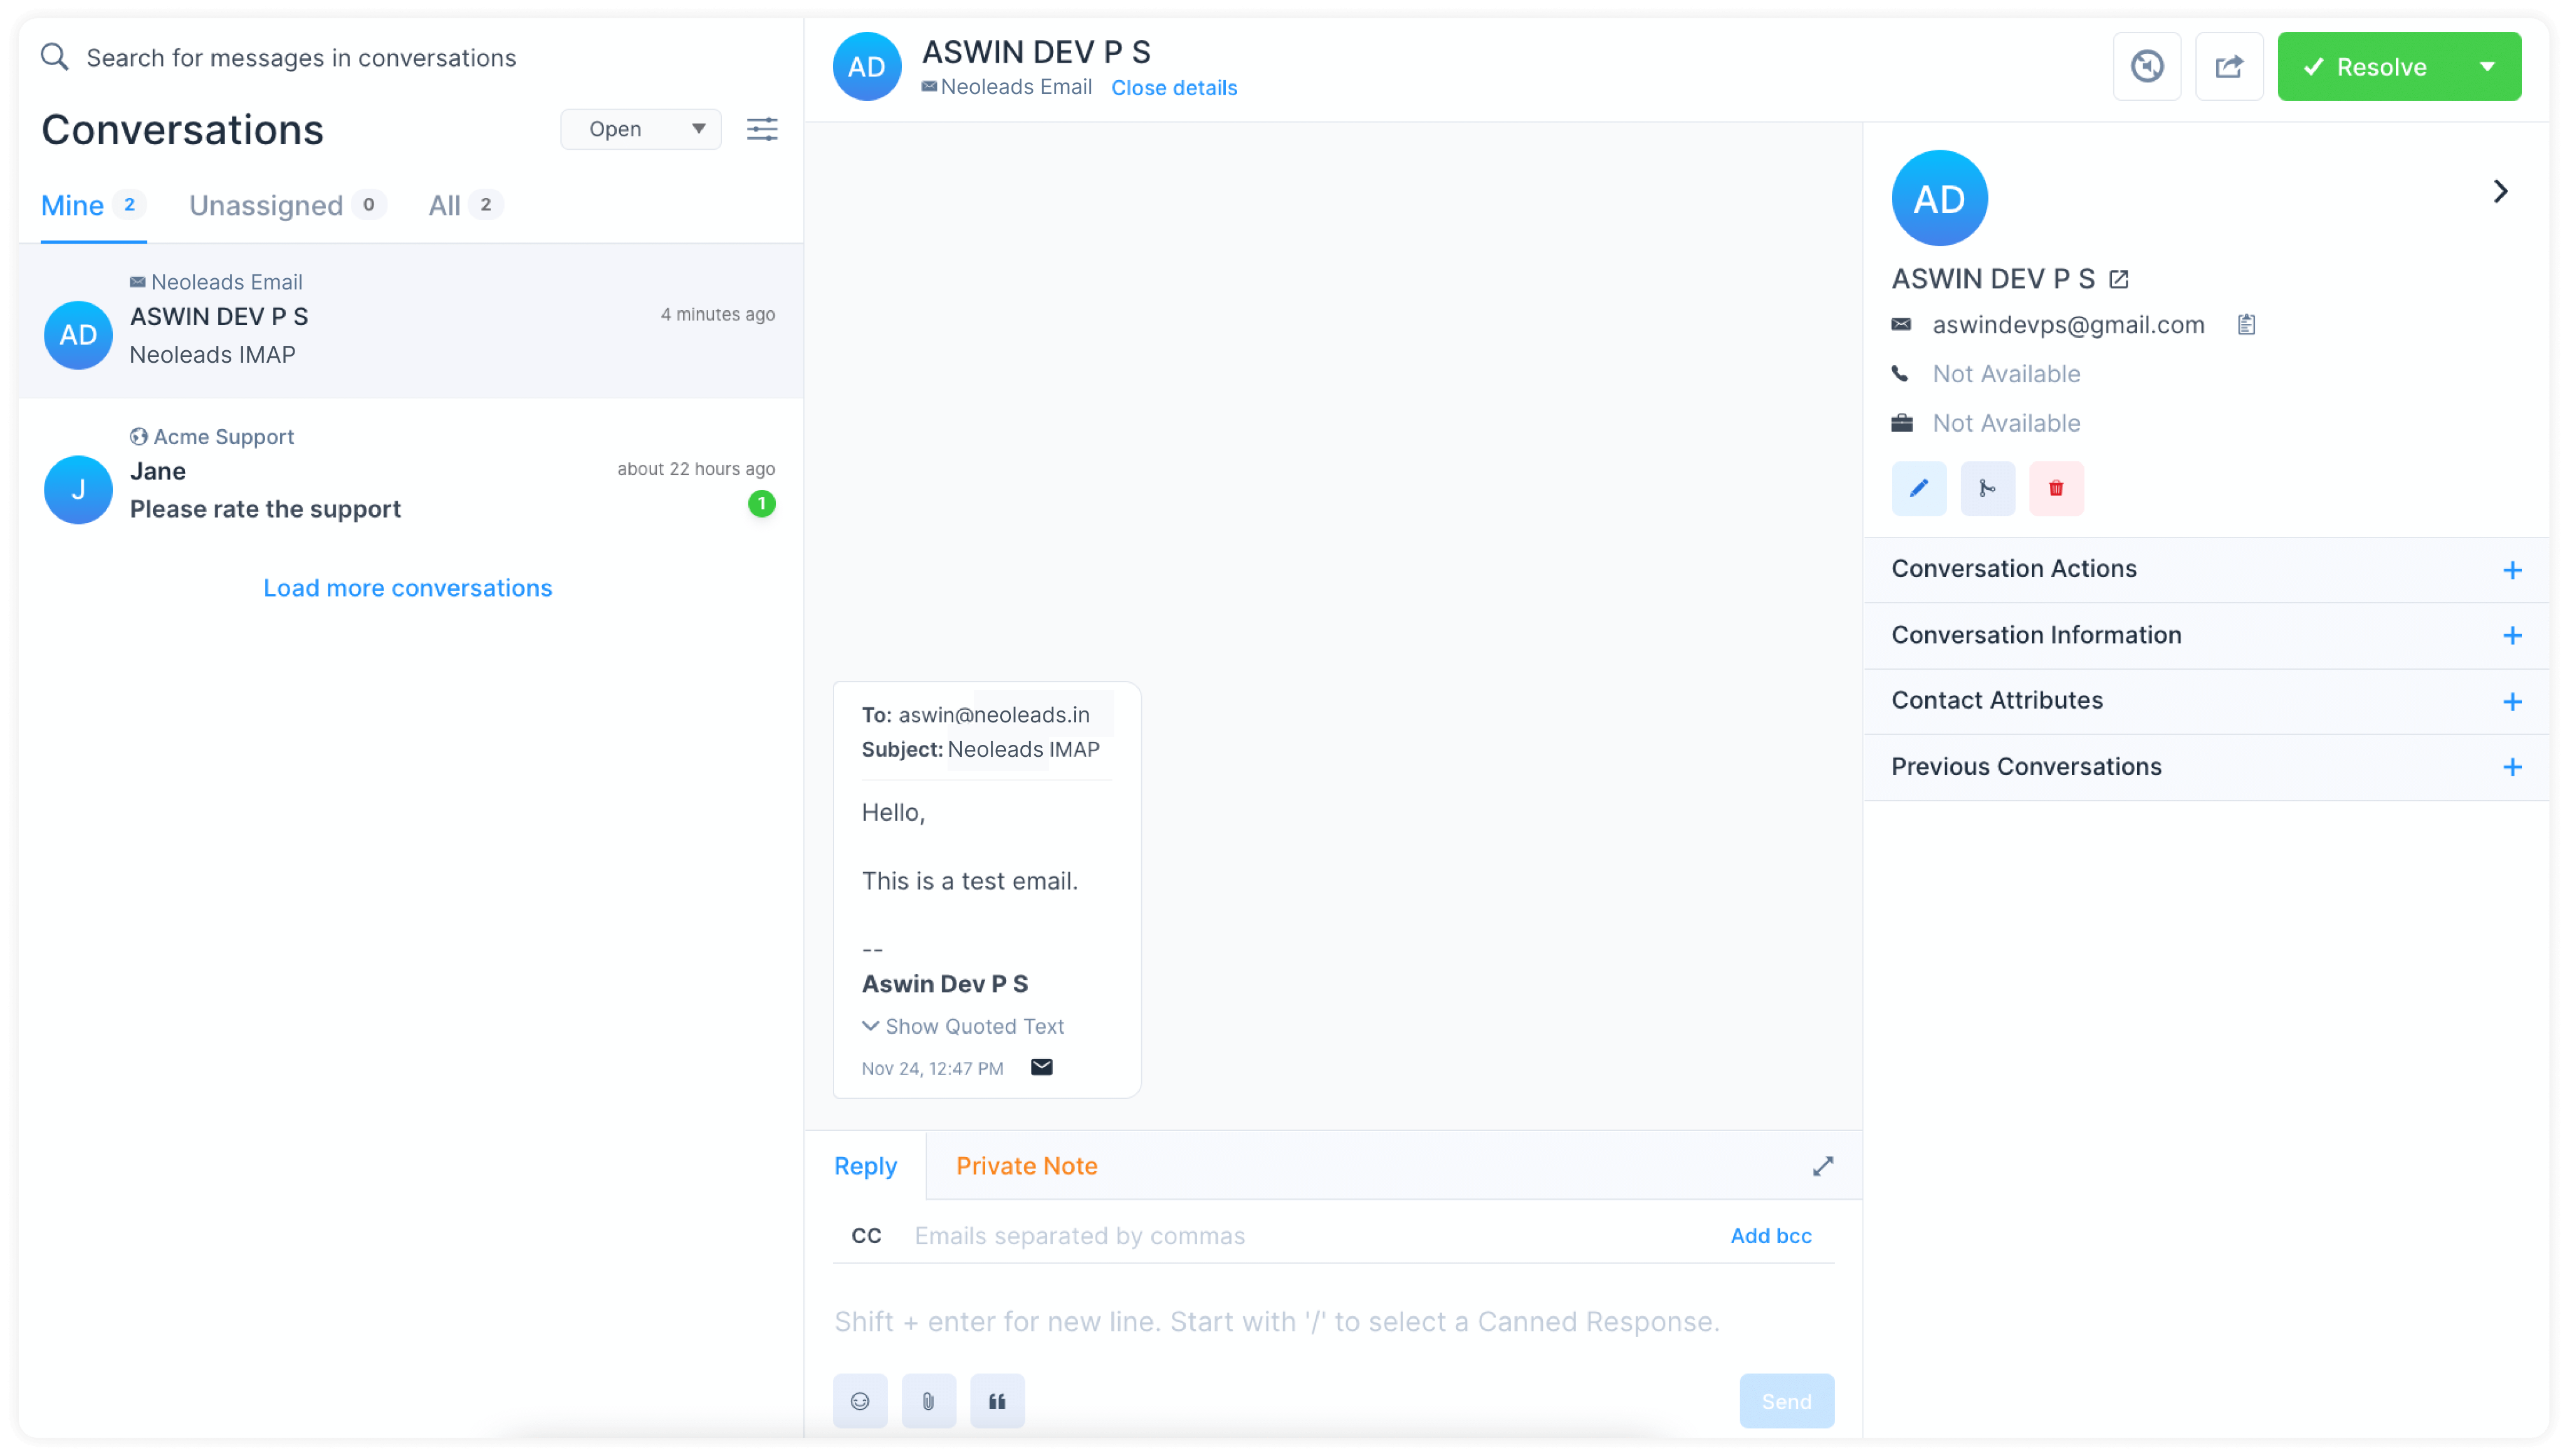This screenshot has width=2567, height=1456.
Task: Show Quoted Text in email message
Action: (962, 1026)
